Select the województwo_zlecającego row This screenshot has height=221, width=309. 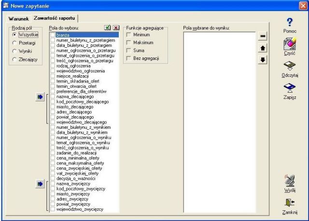pyautogui.click(x=84, y=122)
